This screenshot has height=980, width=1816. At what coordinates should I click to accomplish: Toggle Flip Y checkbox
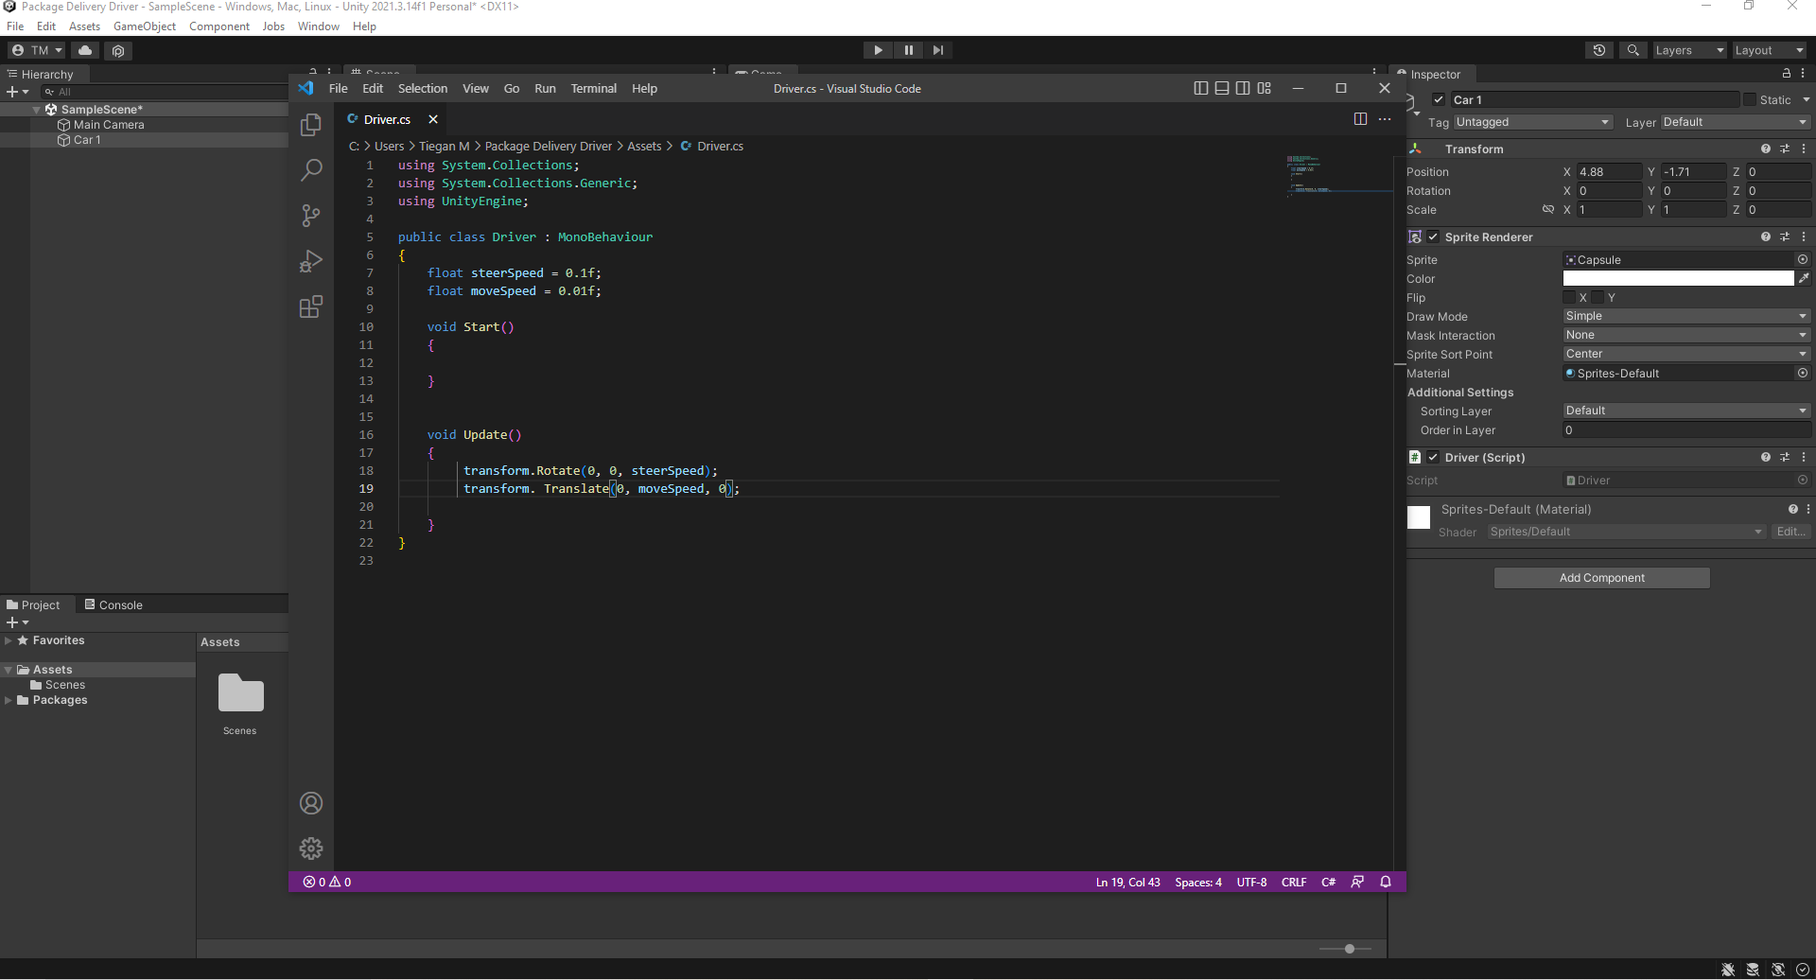click(1598, 297)
